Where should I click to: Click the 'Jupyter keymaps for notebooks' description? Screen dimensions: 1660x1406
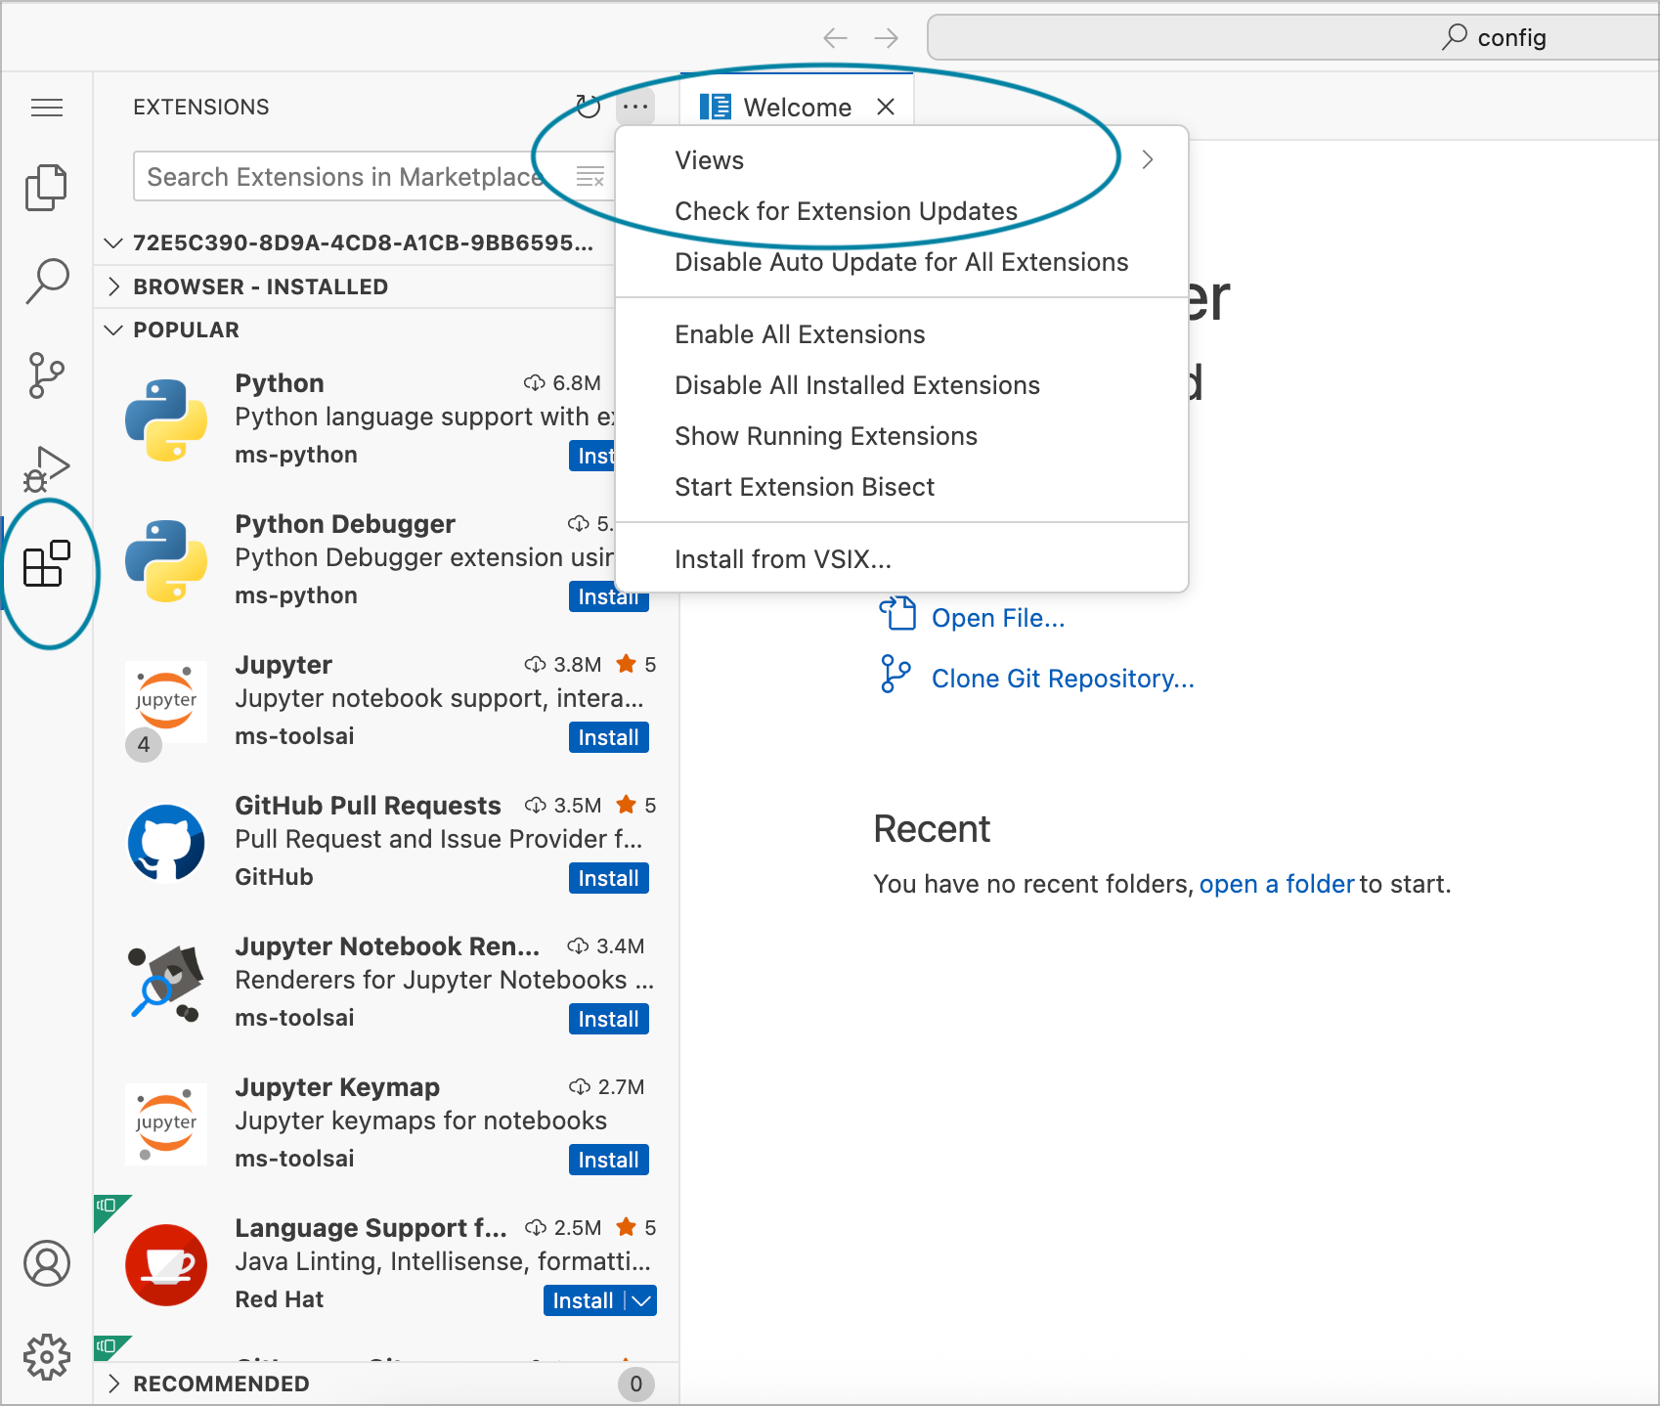point(420,1120)
